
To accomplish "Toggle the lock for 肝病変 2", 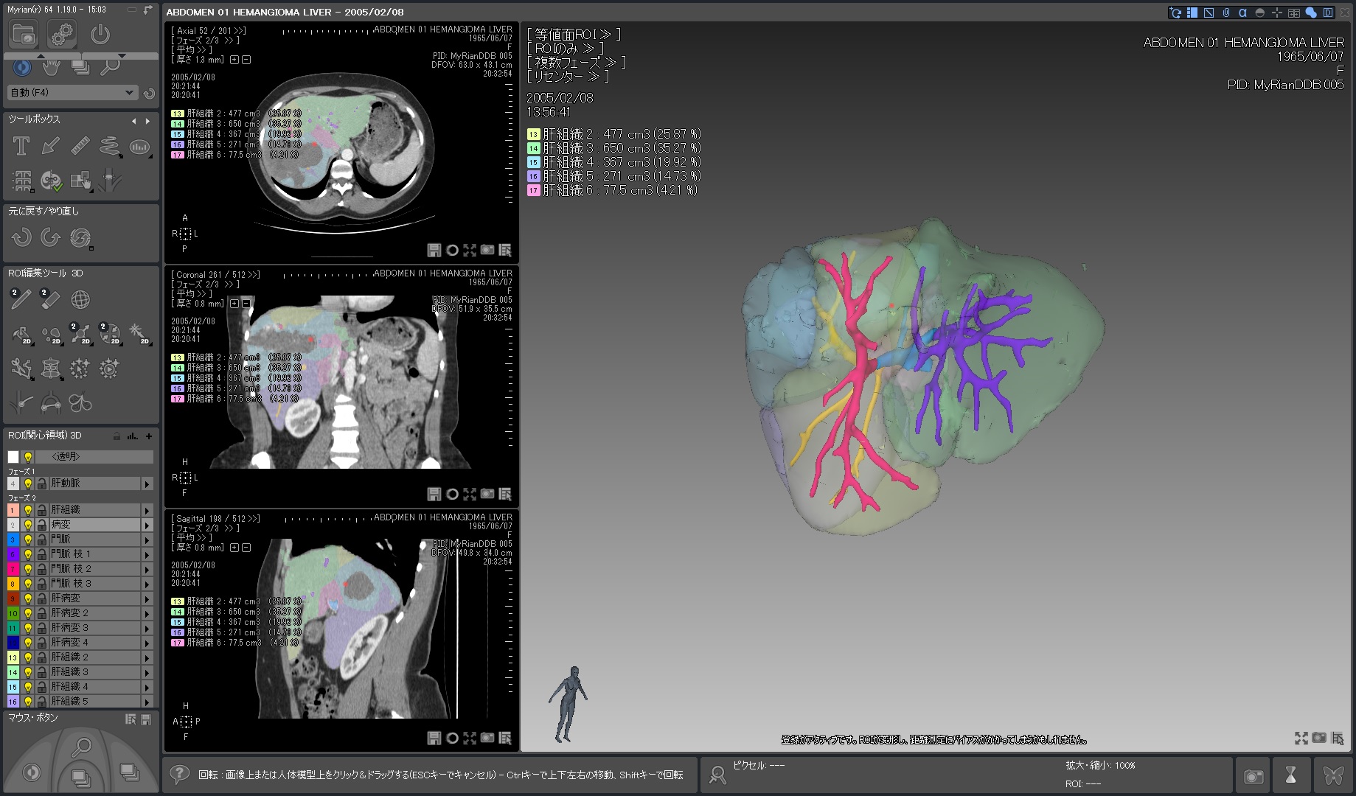I will point(41,613).
